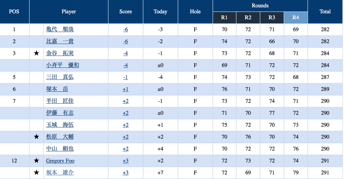Open 亀代 順哉's -6 score link
This screenshot has width=344, height=179.
tap(126, 29)
